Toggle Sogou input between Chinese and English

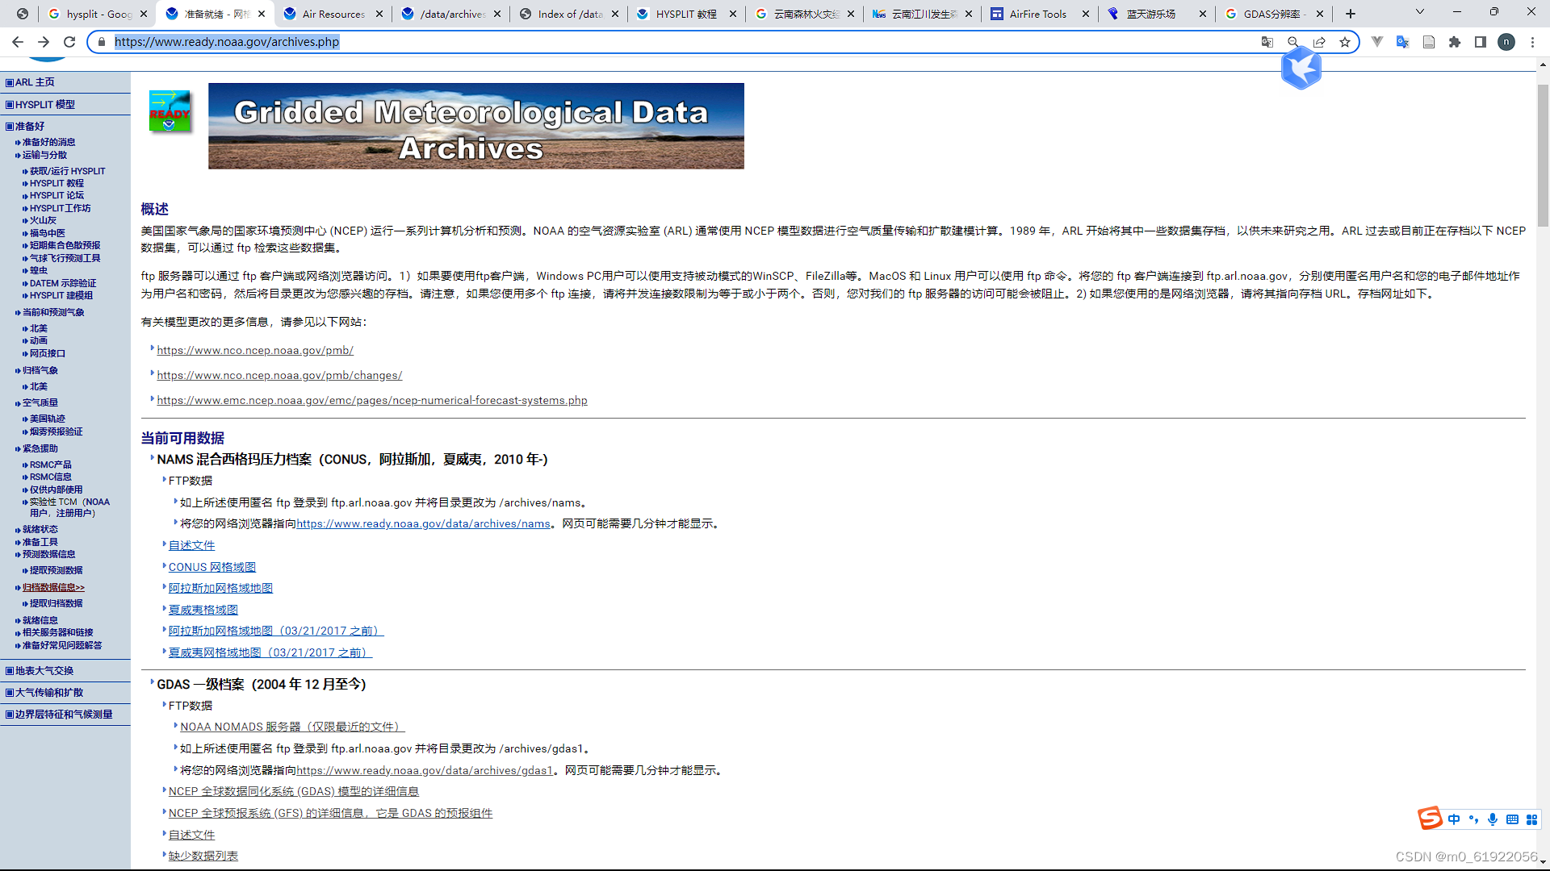click(1453, 819)
